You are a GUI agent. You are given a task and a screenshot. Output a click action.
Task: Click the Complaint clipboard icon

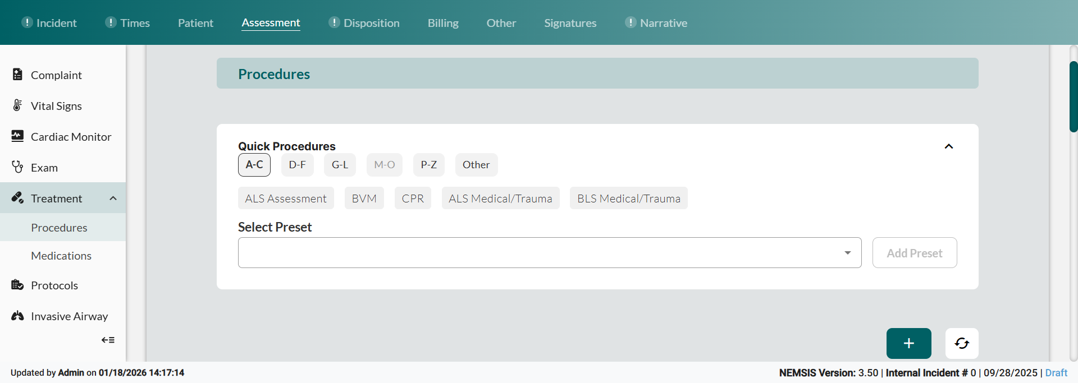[17, 75]
